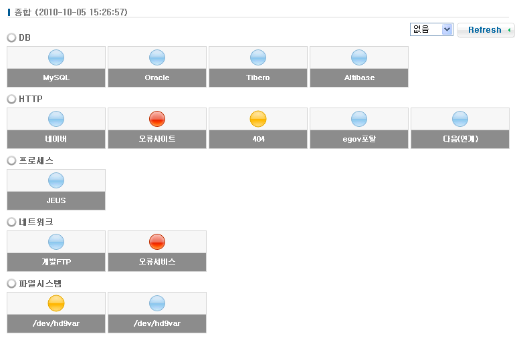Click the Tibero label bar

[x=258, y=77]
